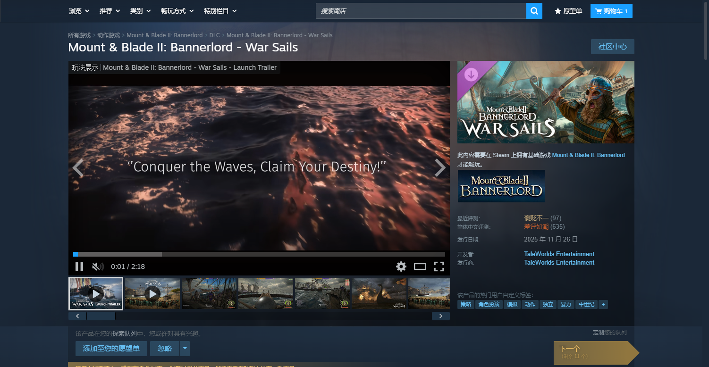Open the 类别 dropdown menu
The width and height of the screenshot is (709, 367).
(140, 11)
